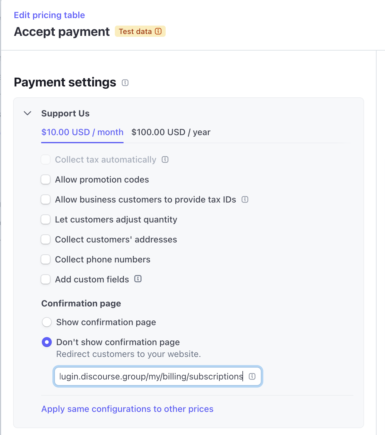Enable Collect customers' addresses option
Image resolution: width=385 pixels, height=435 pixels.
pos(46,240)
